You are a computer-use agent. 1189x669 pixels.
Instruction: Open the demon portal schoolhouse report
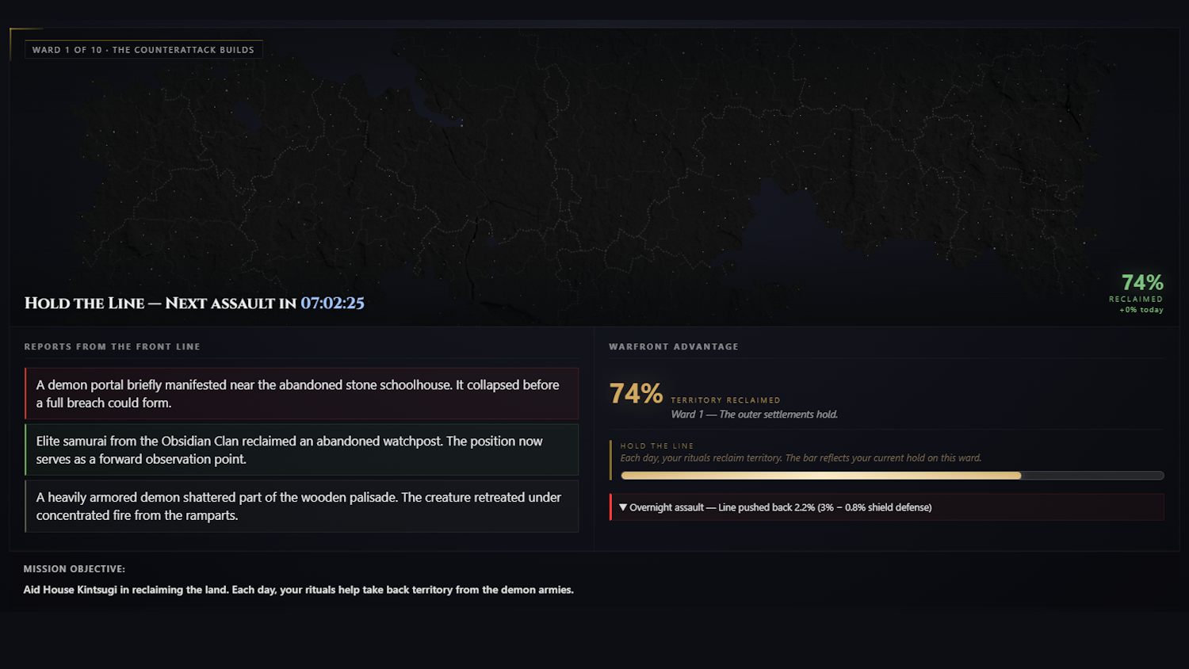[x=301, y=393]
